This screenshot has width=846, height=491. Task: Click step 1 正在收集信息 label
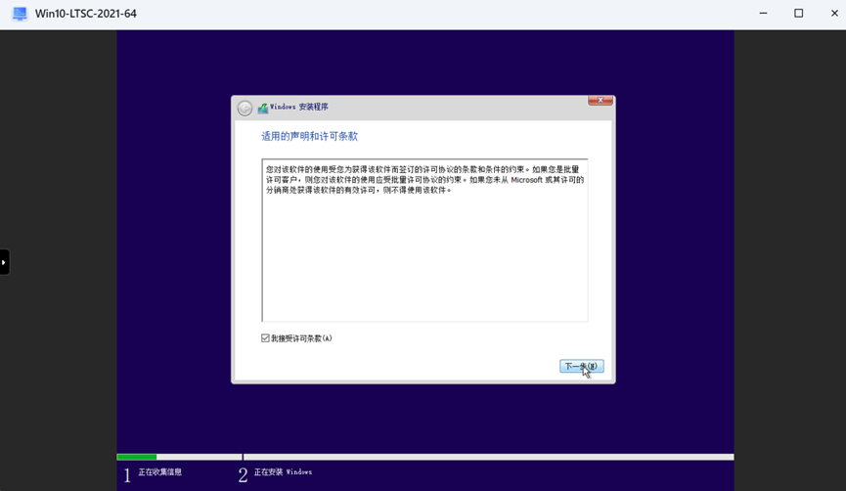(x=159, y=472)
